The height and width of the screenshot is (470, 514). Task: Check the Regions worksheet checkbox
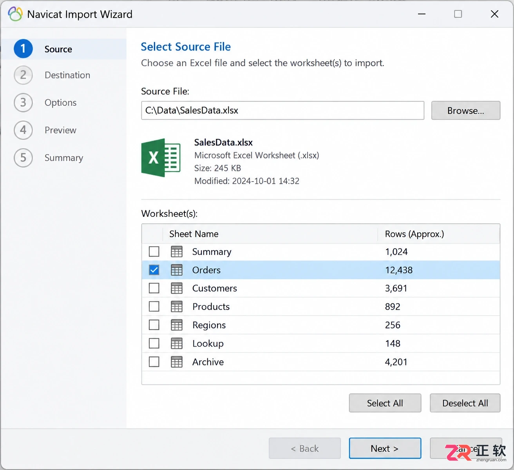point(154,325)
